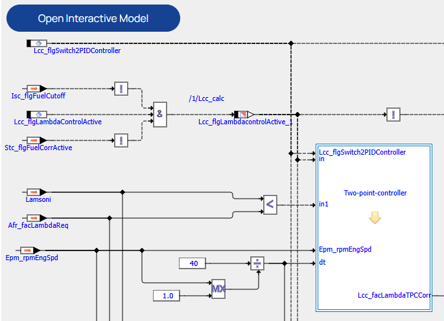Select the Lamsoni input port icon
The height and width of the screenshot is (321, 444).
click(36, 192)
